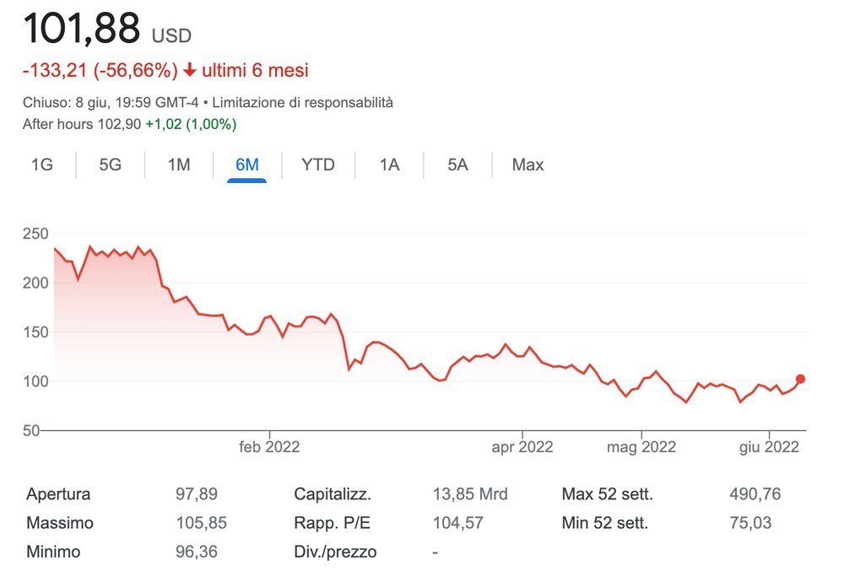Click the Rapp. P/E label
The height and width of the screenshot is (577, 844).
[332, 523]
